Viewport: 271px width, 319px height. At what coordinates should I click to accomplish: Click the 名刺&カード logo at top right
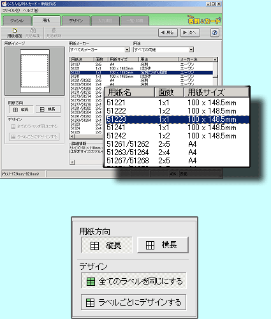(204, 20)
